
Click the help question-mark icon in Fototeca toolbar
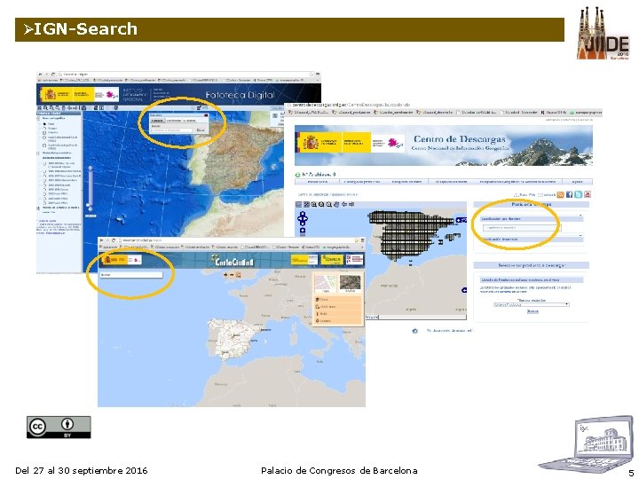[x=115, y=107]
